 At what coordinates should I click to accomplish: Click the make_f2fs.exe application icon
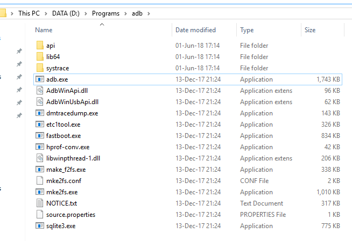pyautogui.click(x=40, y=170)
